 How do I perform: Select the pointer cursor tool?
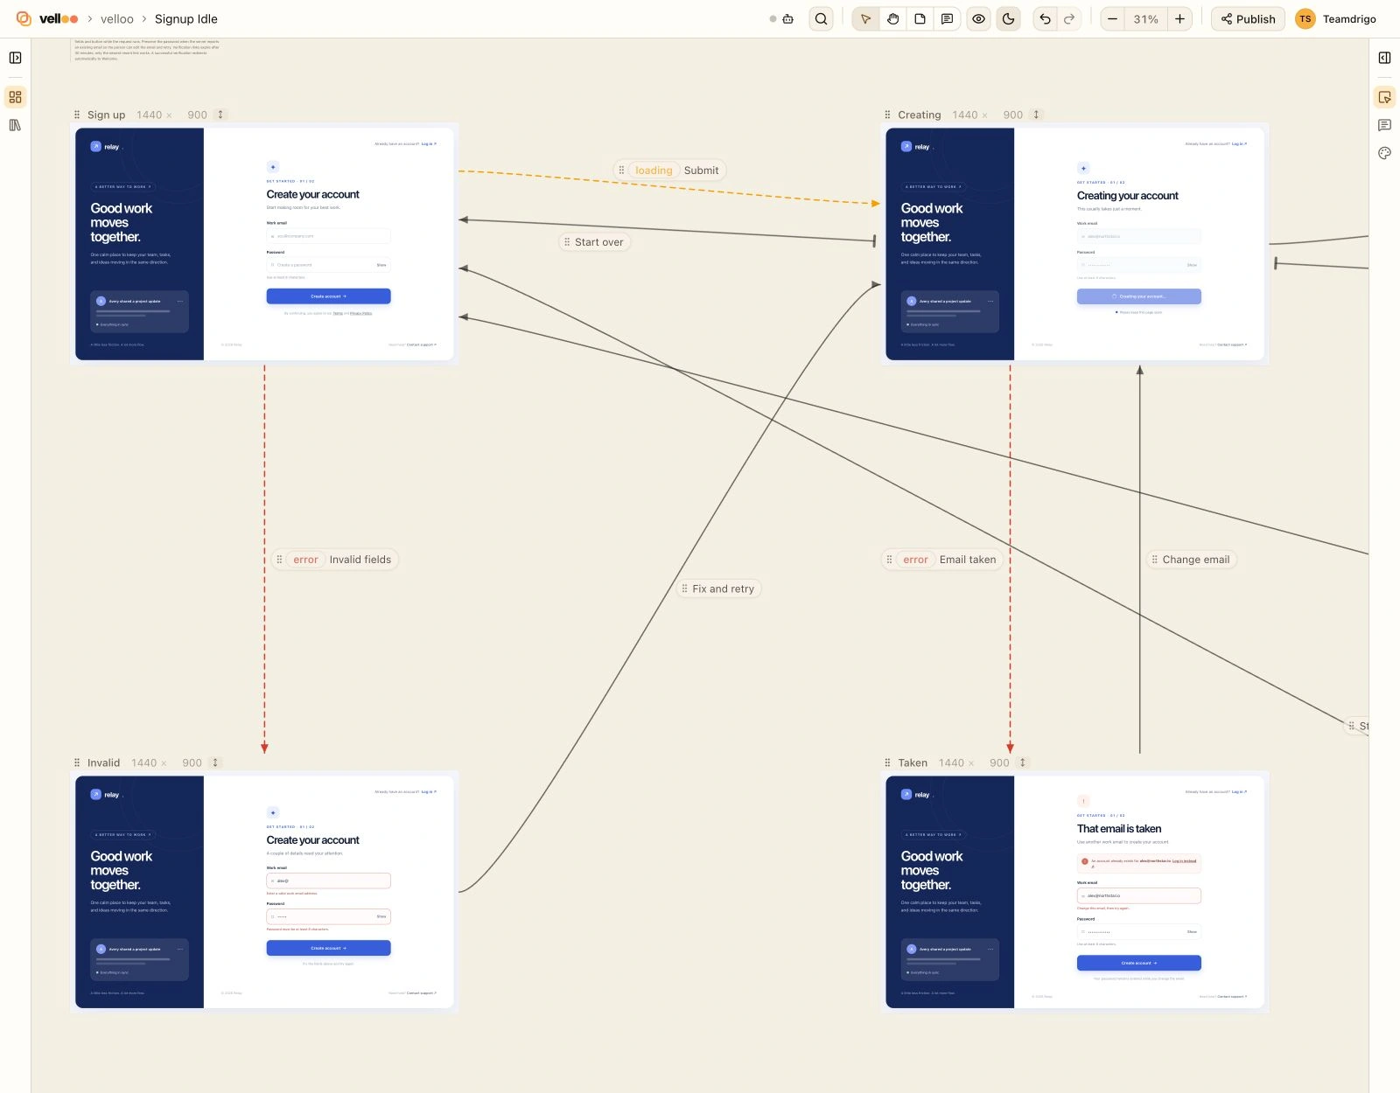(865, 19)
